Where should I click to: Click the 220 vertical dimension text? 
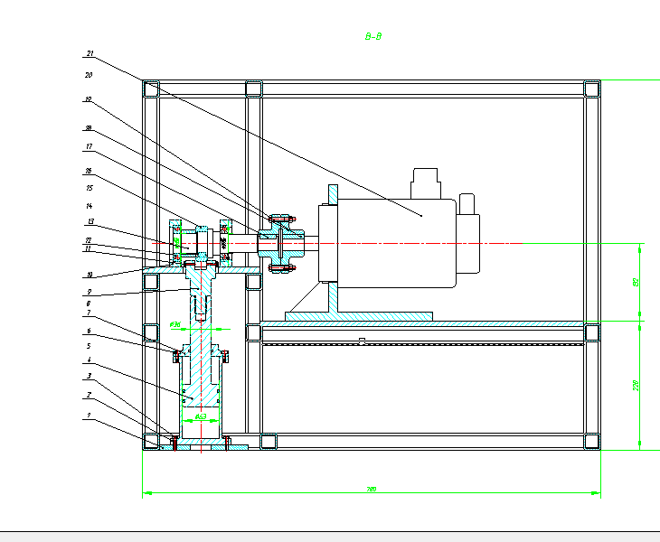point(636,385)
